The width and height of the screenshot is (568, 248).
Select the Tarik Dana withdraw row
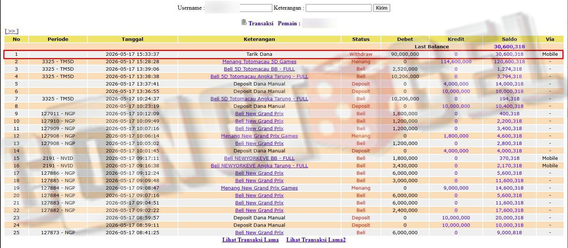[x=283, y=54]
